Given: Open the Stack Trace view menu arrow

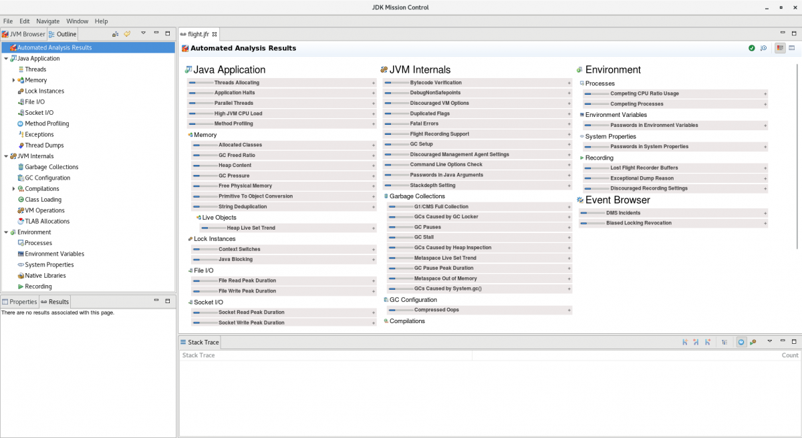Looking at the screenshot, I should (x=770, y=342).
